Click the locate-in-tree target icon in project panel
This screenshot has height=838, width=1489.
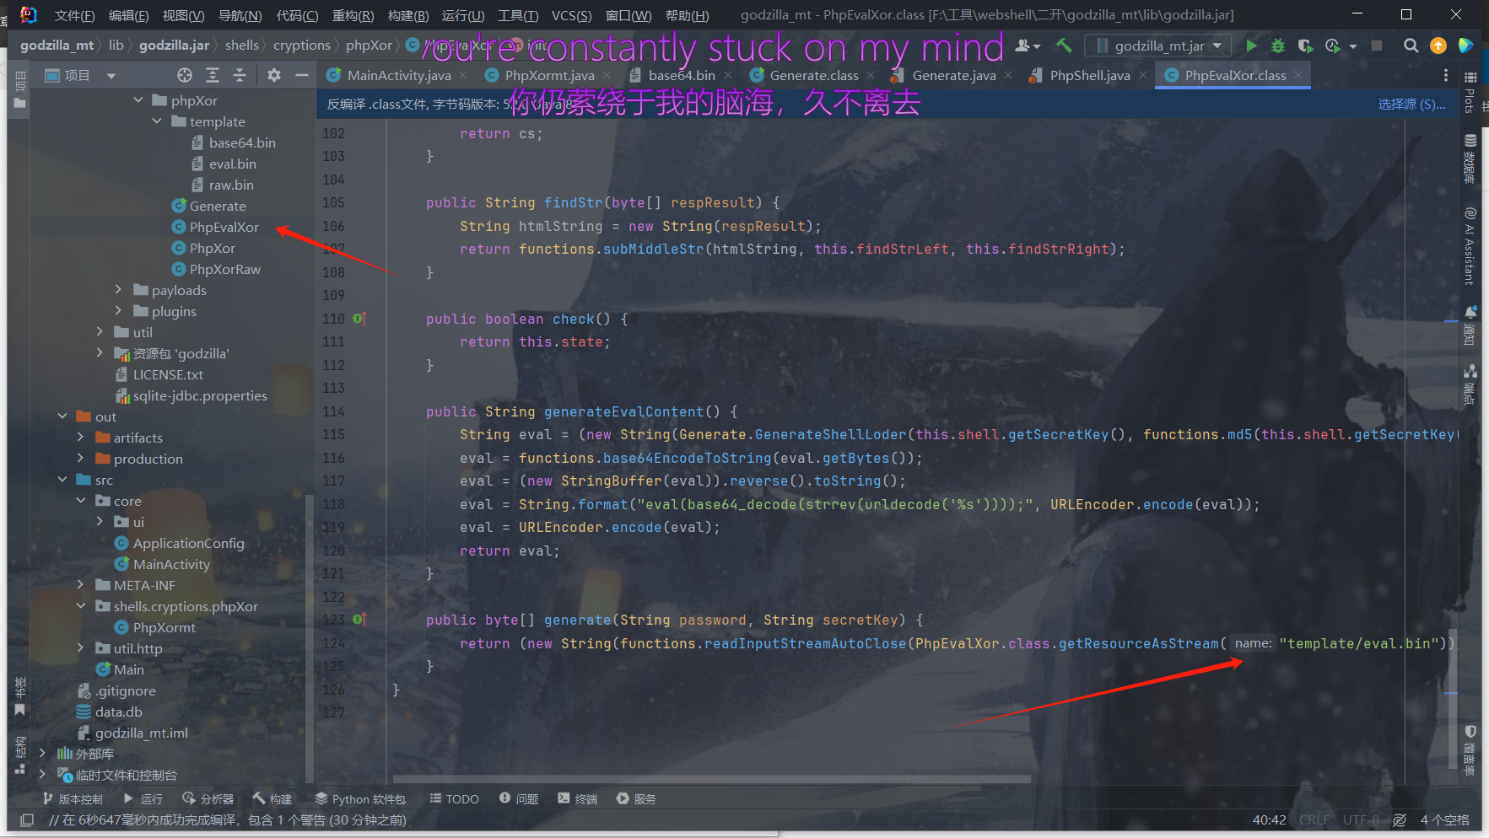(185, 75)
